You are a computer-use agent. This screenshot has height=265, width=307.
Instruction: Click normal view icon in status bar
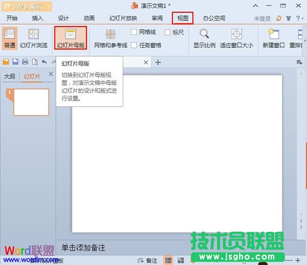[168, 260]
